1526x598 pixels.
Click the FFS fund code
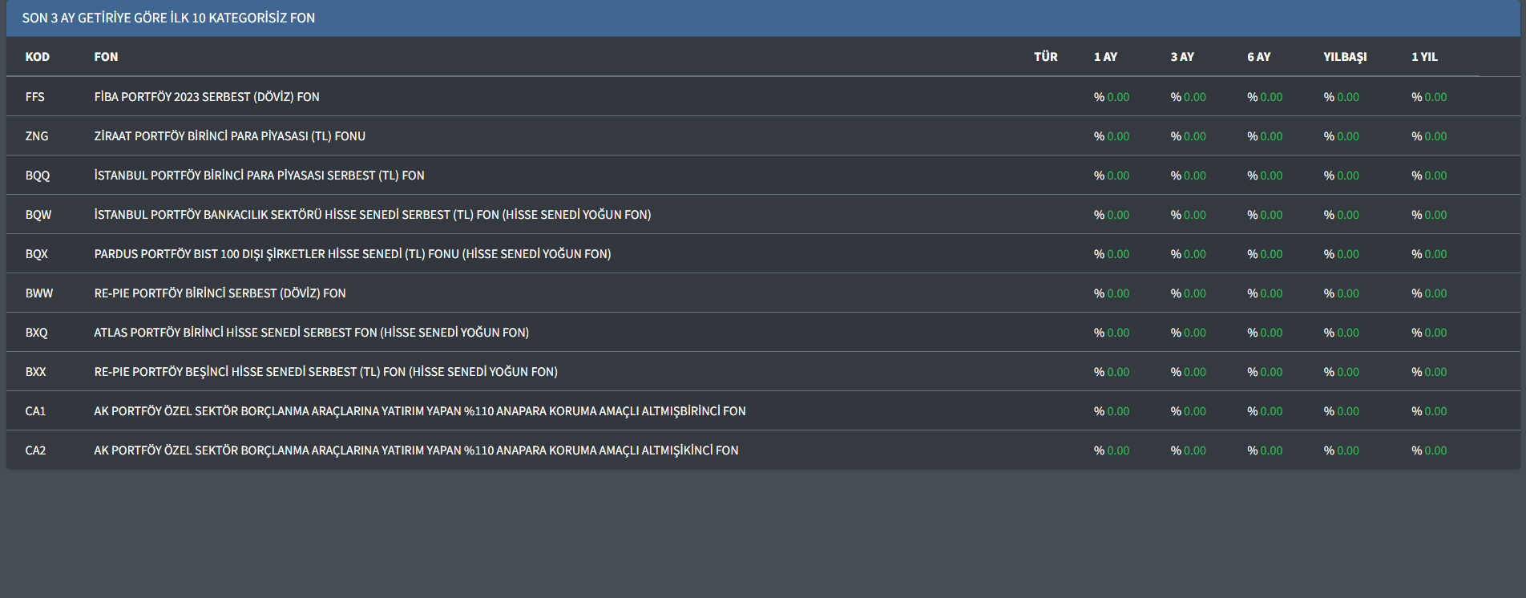click(x=34, y=97)
